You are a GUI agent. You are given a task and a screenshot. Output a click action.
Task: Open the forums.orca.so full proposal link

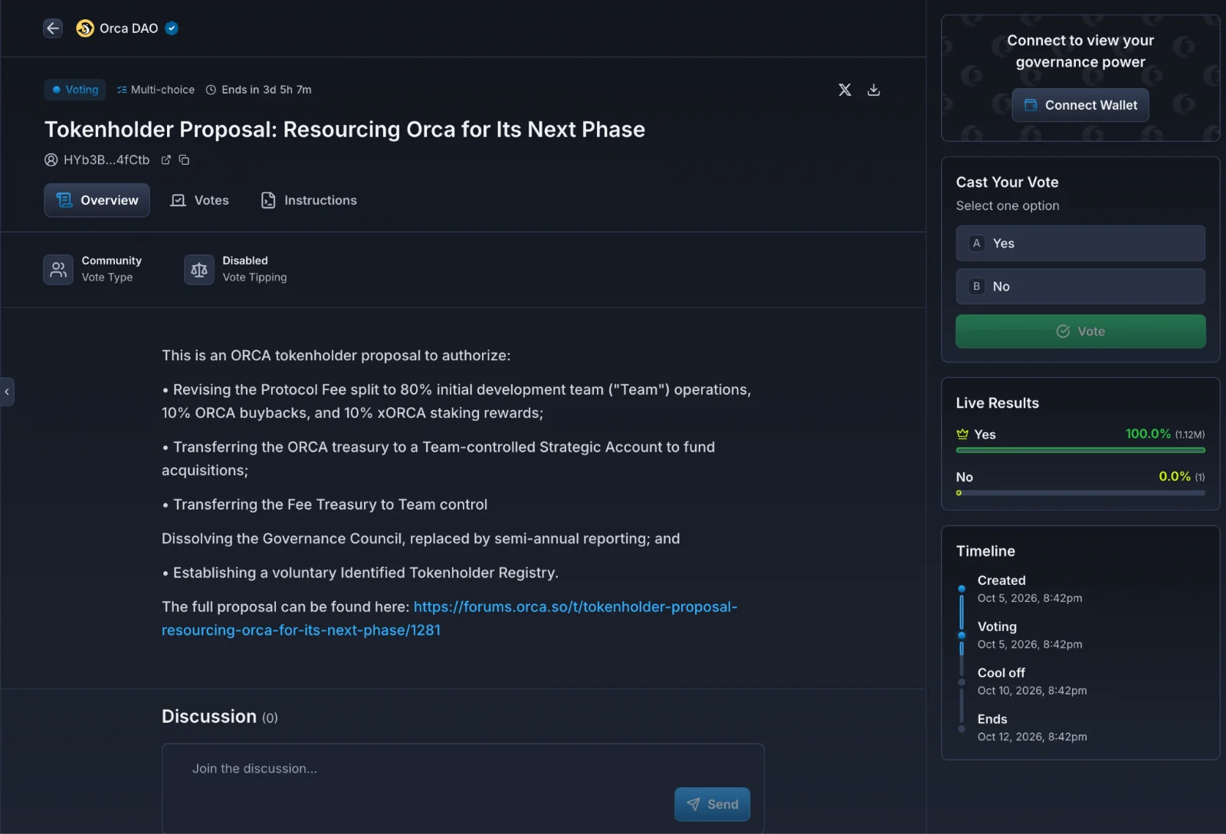pos(449,618)
